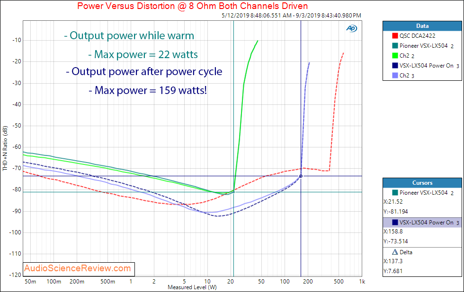Click annotation Max power = 159 watts!
Viewport: 464px width, 292px height.
(x=148, y=90)
